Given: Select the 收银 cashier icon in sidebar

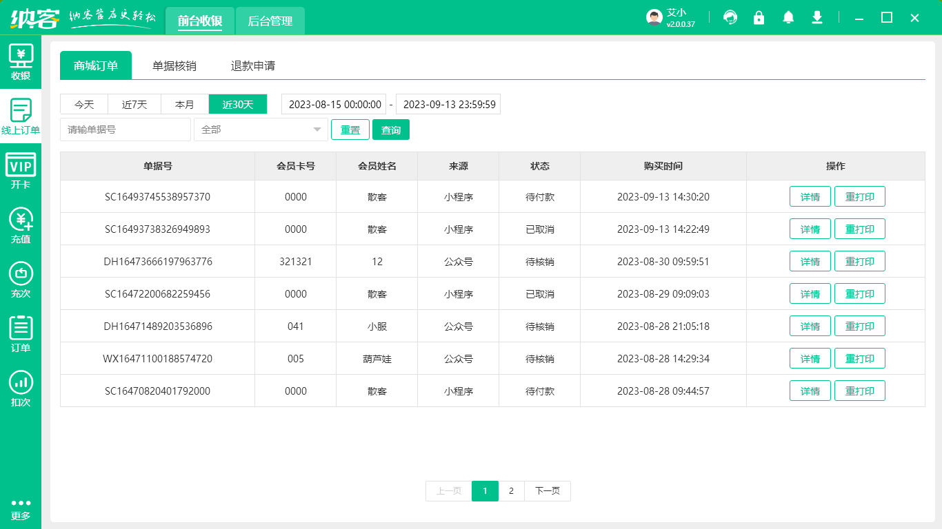Looking at the screenshot, I should pyautogui.click(x=21, y=62).
